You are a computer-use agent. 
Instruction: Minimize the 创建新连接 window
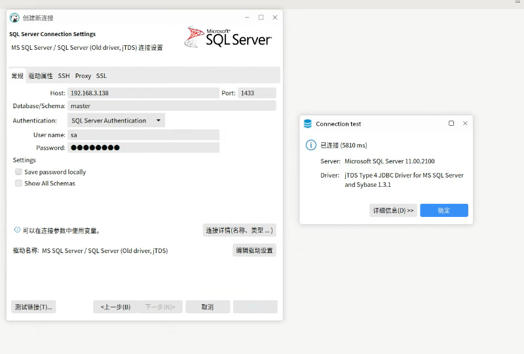point(247,18)
